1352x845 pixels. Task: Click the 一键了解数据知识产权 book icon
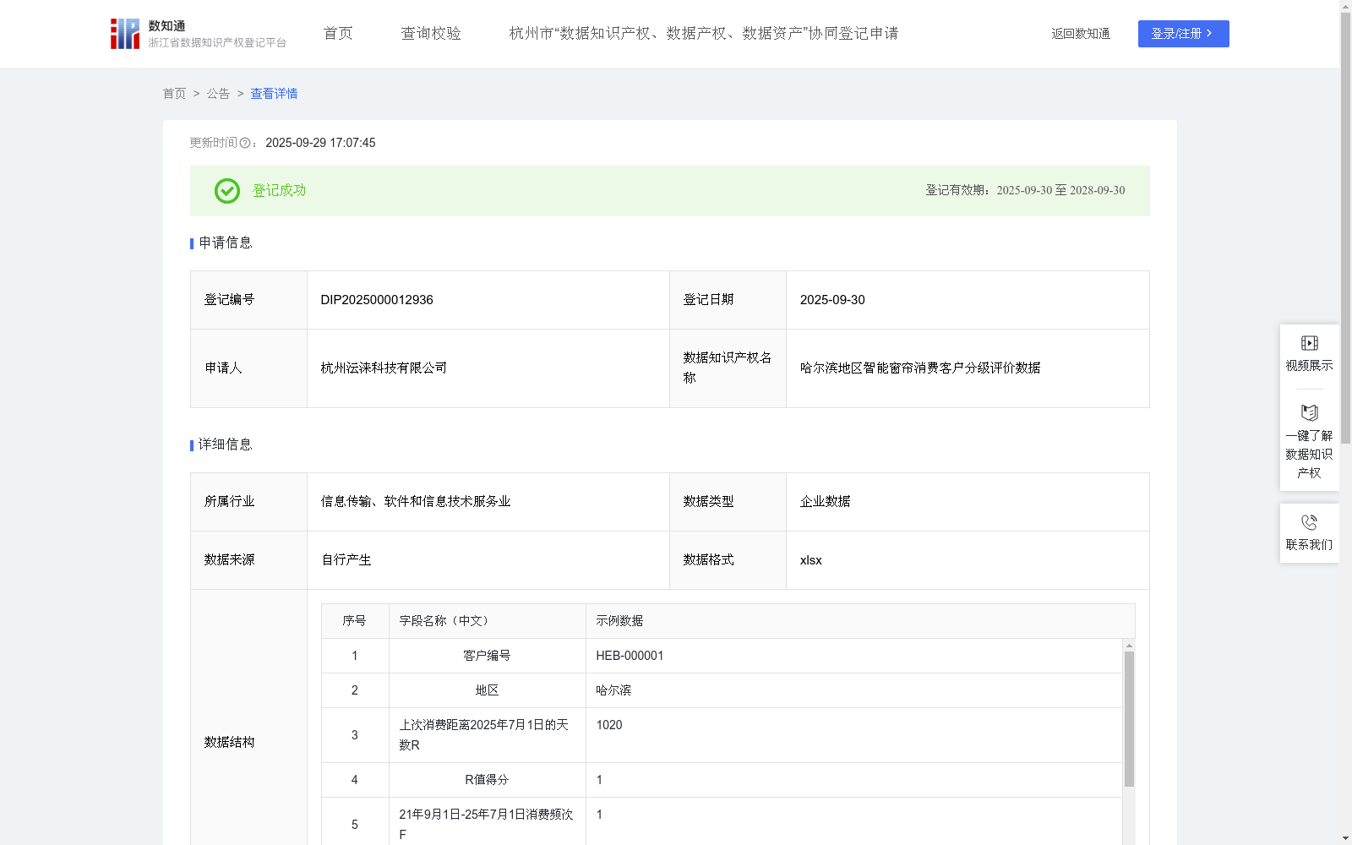[x=1308, y=413]
